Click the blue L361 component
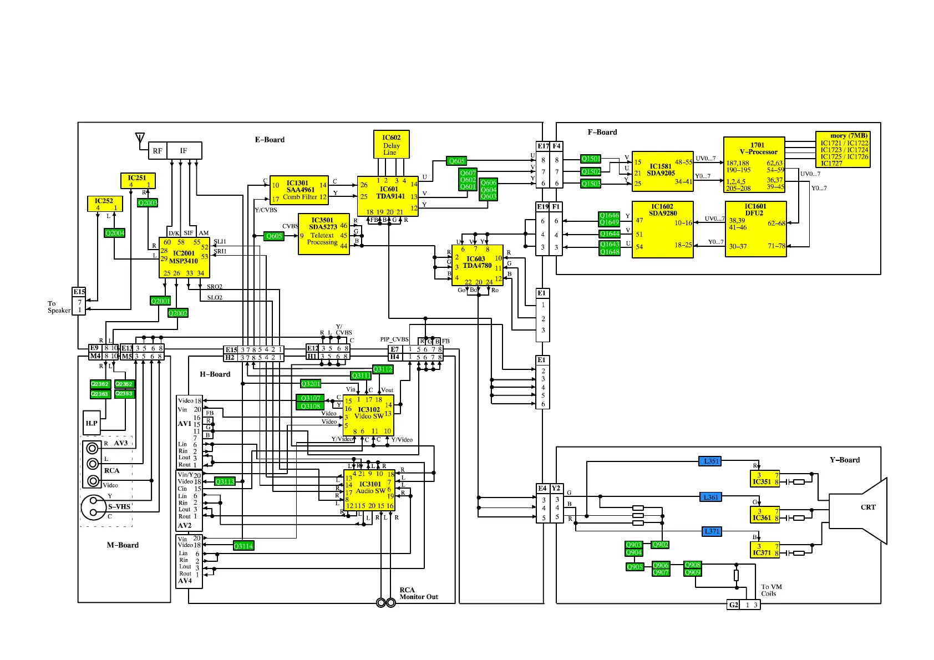 click(x=710, y=497)
